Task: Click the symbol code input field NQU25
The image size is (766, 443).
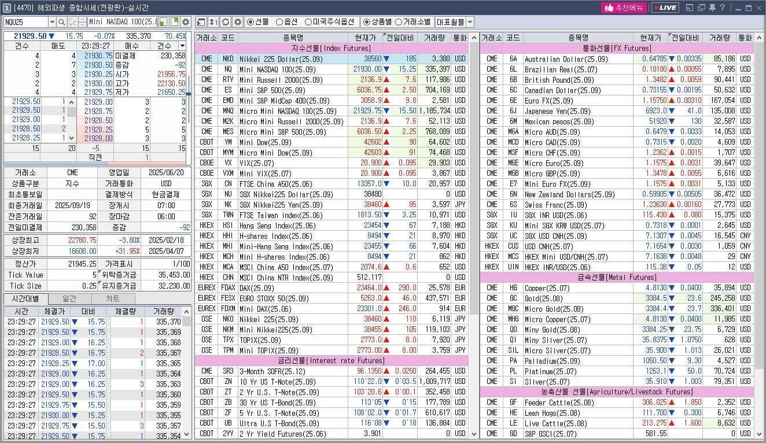Action: (x=25, y=22)
